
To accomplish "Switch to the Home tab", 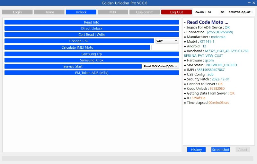I will click(x=49, y=12).
